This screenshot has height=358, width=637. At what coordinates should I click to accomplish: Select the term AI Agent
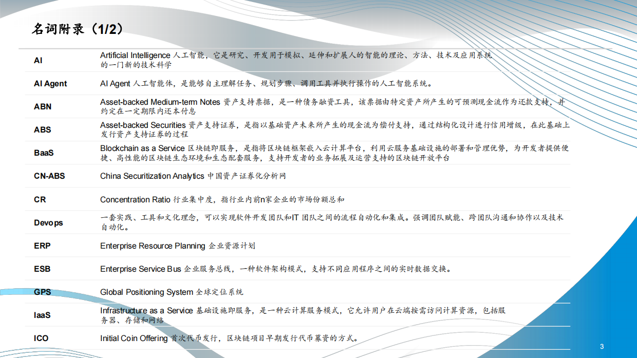[50, 84]
